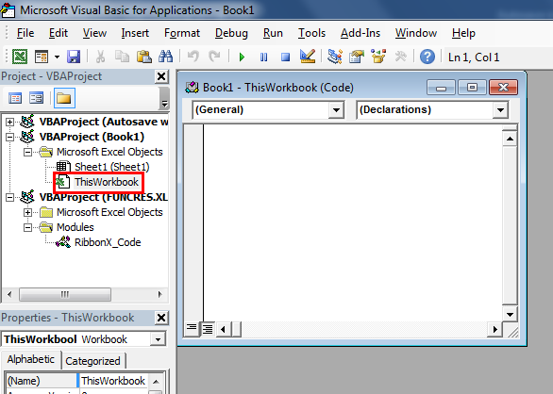Open the Debug menu
Screen dimensions: 553x394
coord(231,33)
